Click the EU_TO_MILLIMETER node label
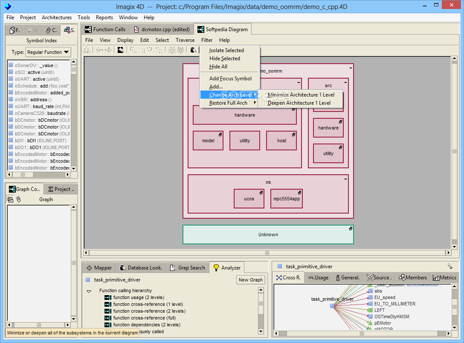Screen dimensions: 464x343 (x=395, y=304)
